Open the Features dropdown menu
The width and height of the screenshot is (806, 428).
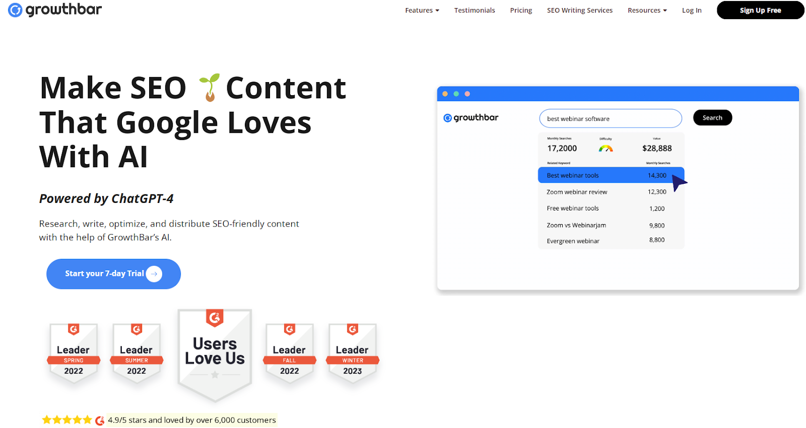[x=422, y=10]
